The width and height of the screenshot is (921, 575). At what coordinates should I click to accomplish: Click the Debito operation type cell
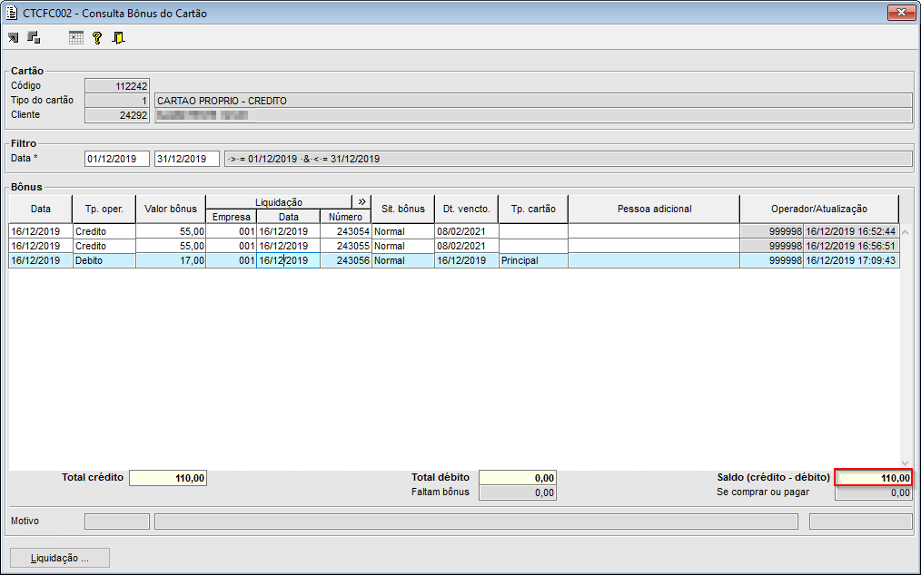[x=104, y=260]
